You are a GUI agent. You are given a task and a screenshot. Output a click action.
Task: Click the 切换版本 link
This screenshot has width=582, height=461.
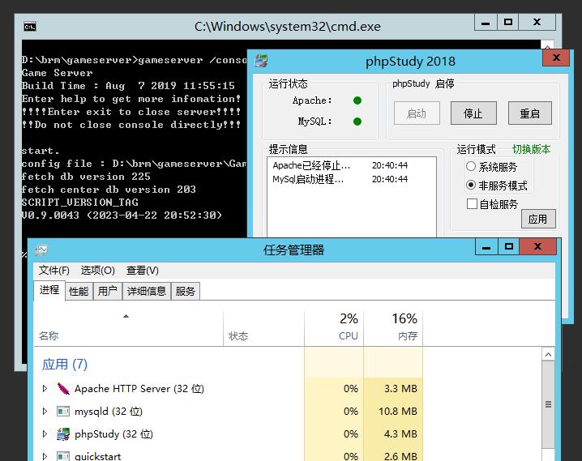click(531, 149)
